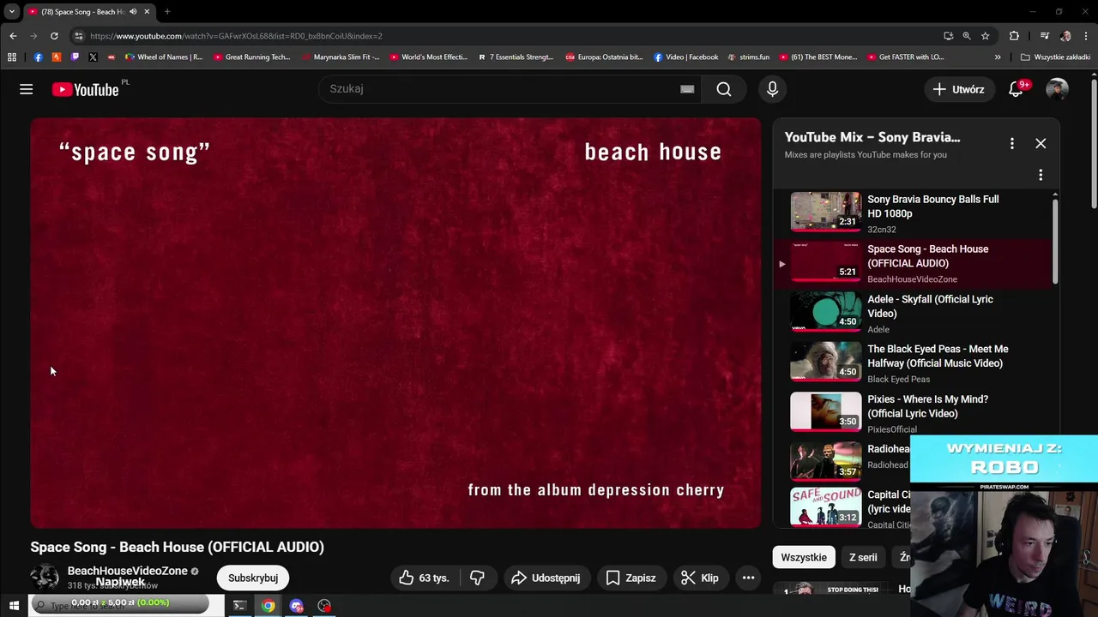Open the strims.fun bookmark
Viewport: 1098px width, 617px height.
[x=748, y=57]
